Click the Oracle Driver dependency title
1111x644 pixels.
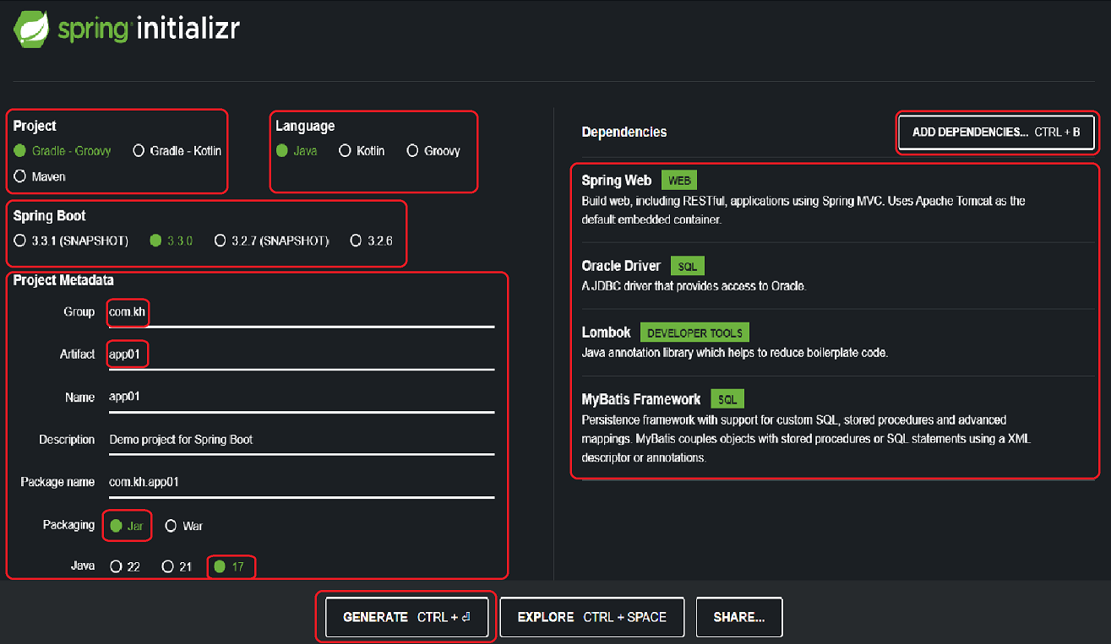pyautogui.click(x=621, y=266)
